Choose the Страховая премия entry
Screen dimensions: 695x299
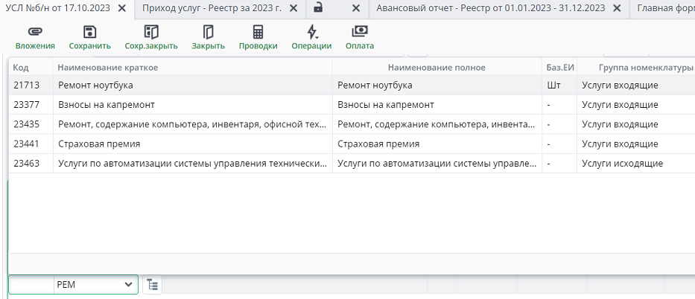pos(192,144)
